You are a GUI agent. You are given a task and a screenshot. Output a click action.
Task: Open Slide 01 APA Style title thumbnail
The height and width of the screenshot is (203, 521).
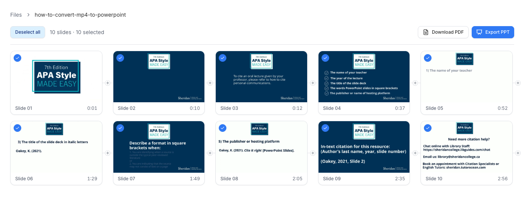[x=56, y=77]
